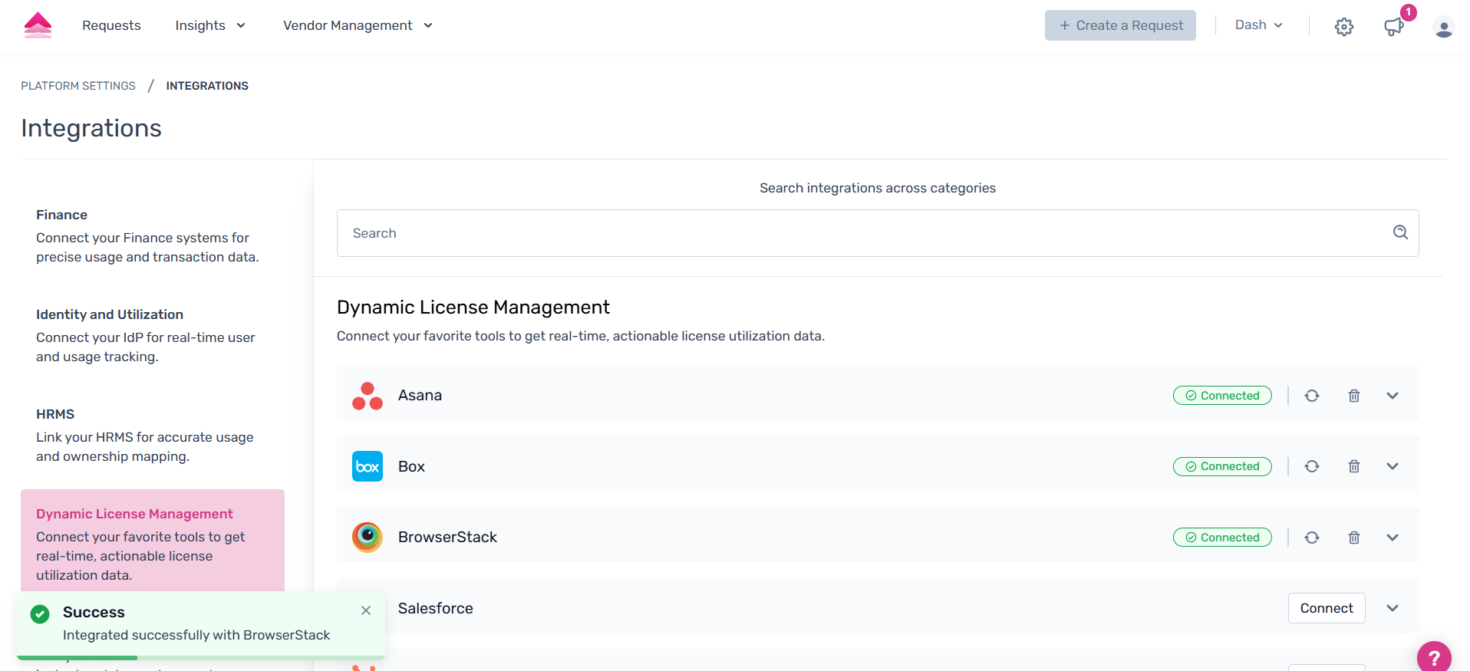Click the Create a Request button

click(x=1120, y=25)
